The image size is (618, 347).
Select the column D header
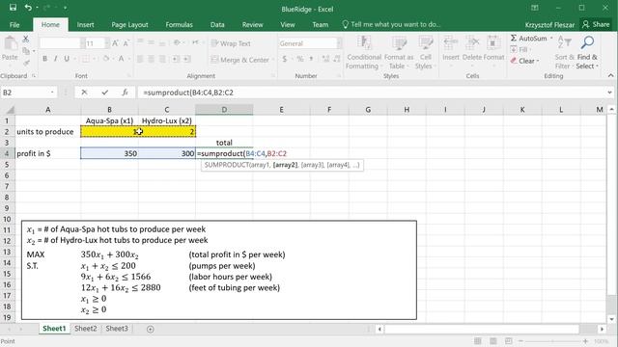[x=224, y=110]
